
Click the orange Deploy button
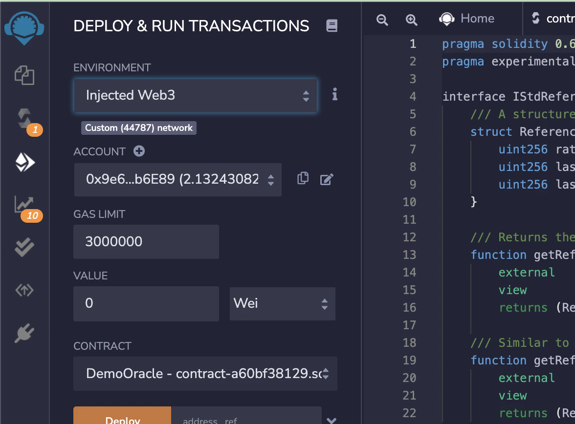[x=122, y=416]
